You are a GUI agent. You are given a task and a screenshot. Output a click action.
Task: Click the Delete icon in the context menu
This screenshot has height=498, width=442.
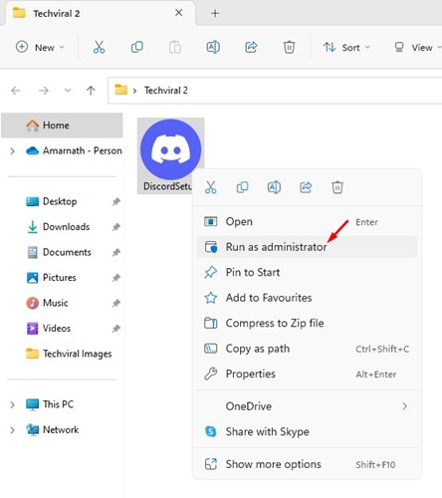337,187
